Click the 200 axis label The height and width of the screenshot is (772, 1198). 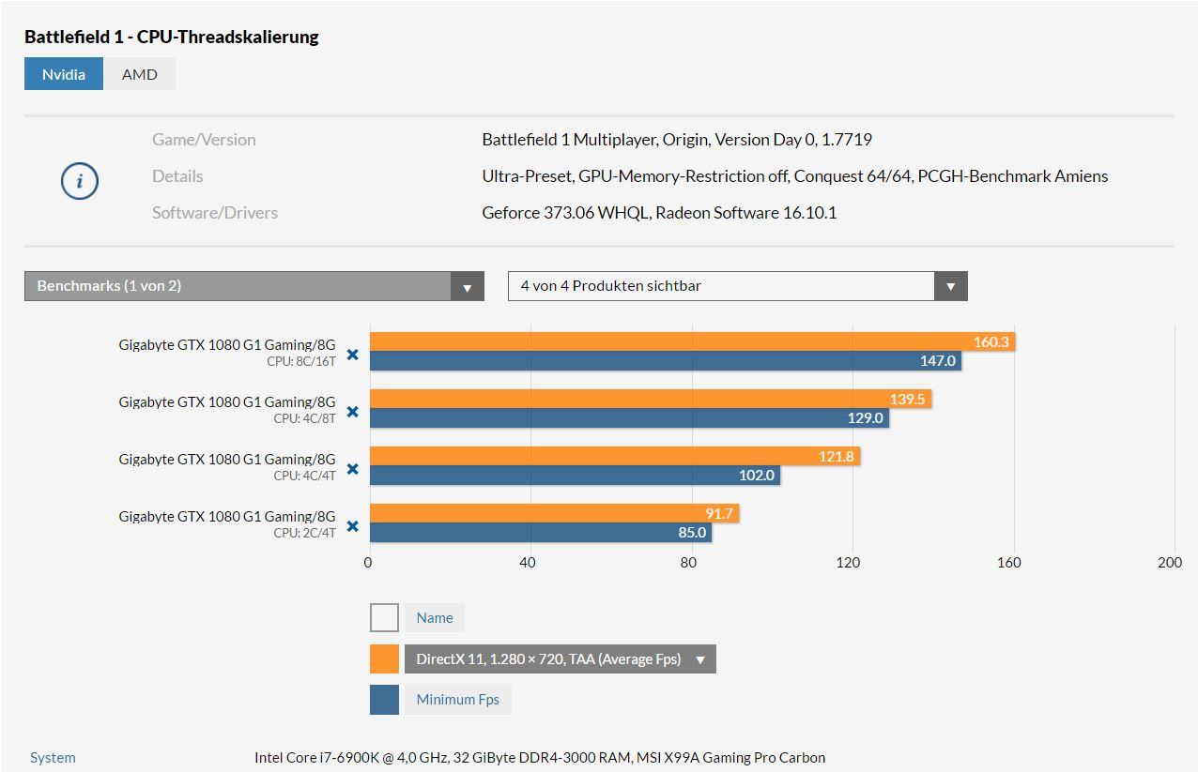[x=1170, y=562]
